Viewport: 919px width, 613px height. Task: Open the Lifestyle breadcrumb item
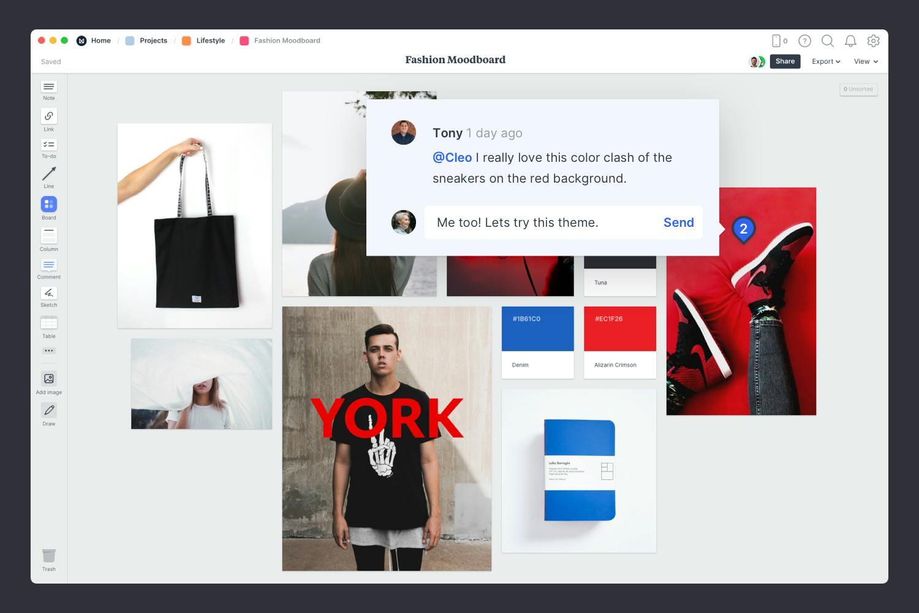(x=210, y=40)
